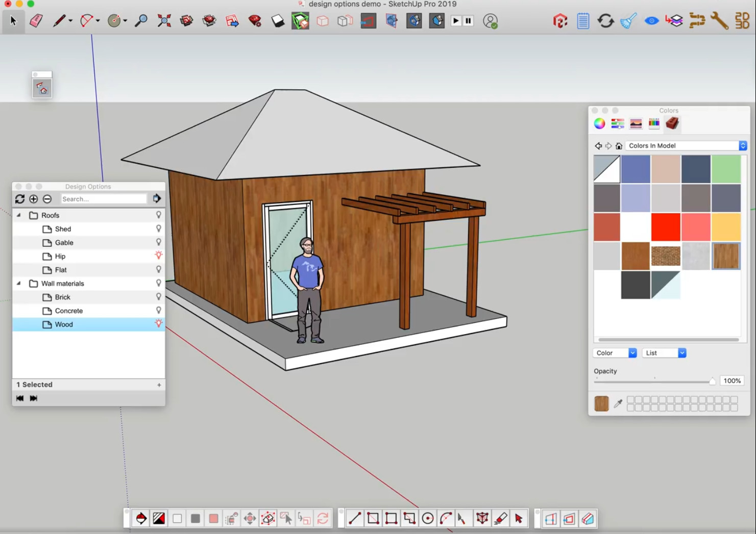Choose the Pencil line tool
The width and height of the screenshot is (756, 534).
point(59,21)
